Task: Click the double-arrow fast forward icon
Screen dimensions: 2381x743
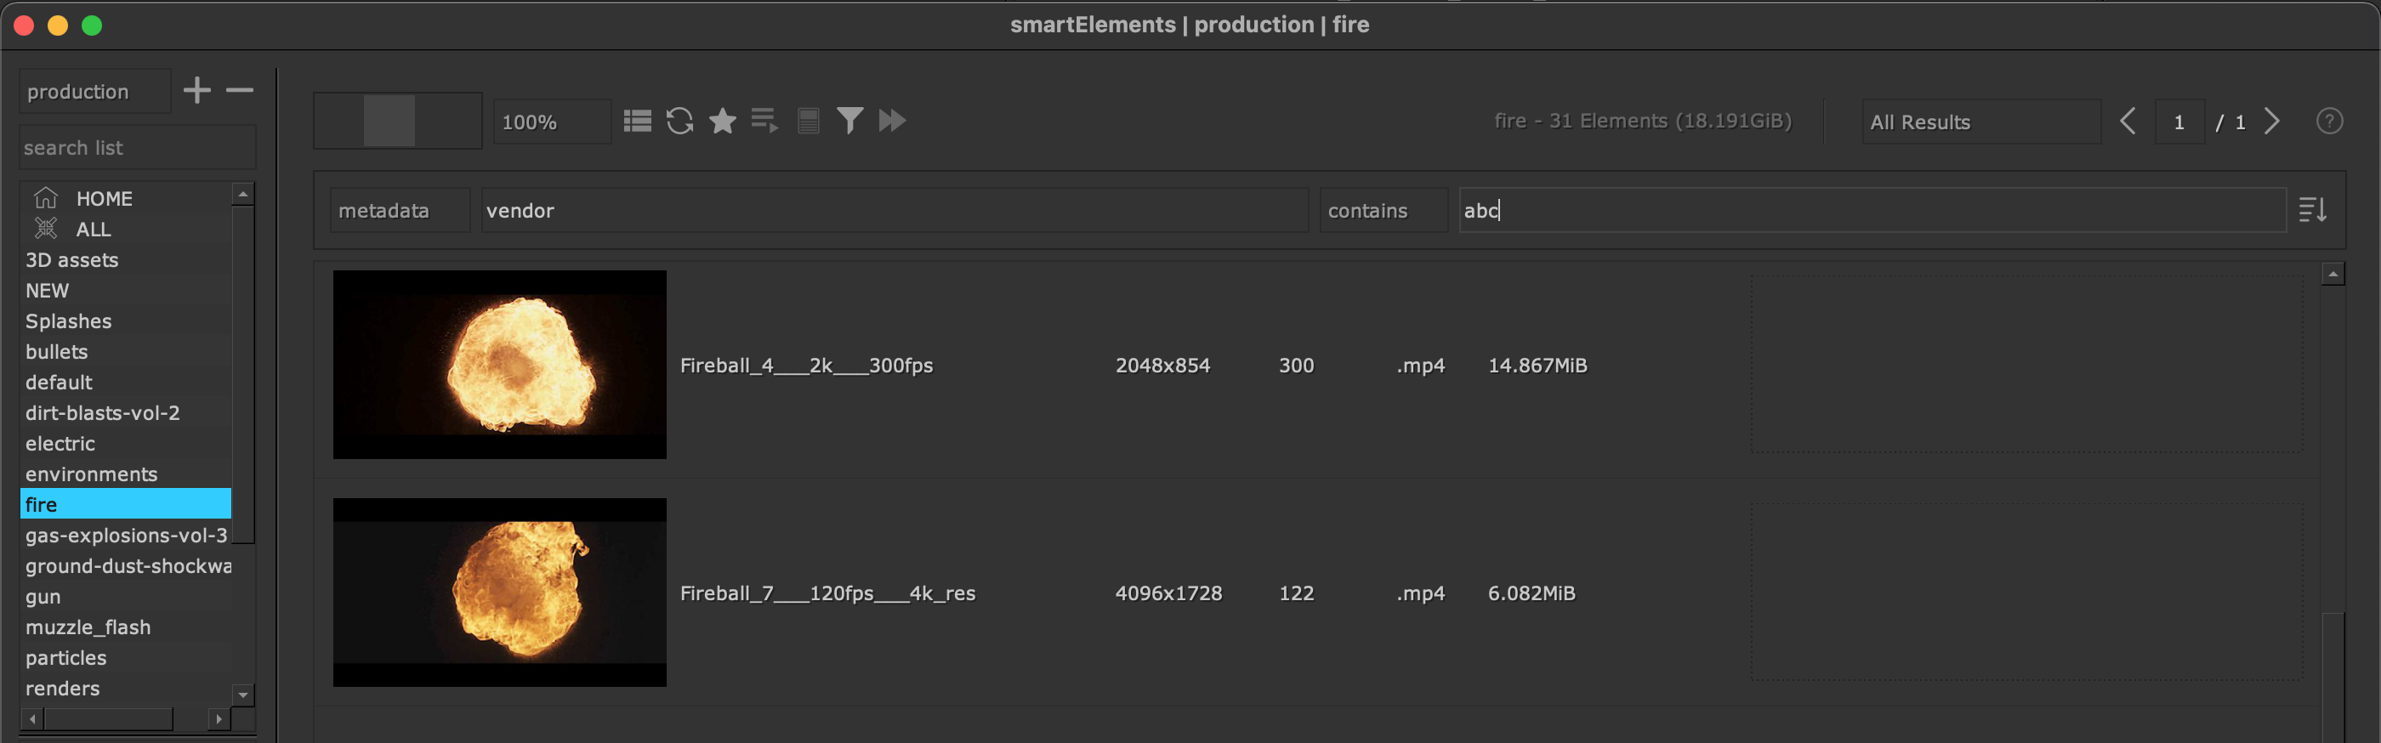Action: 892,121
